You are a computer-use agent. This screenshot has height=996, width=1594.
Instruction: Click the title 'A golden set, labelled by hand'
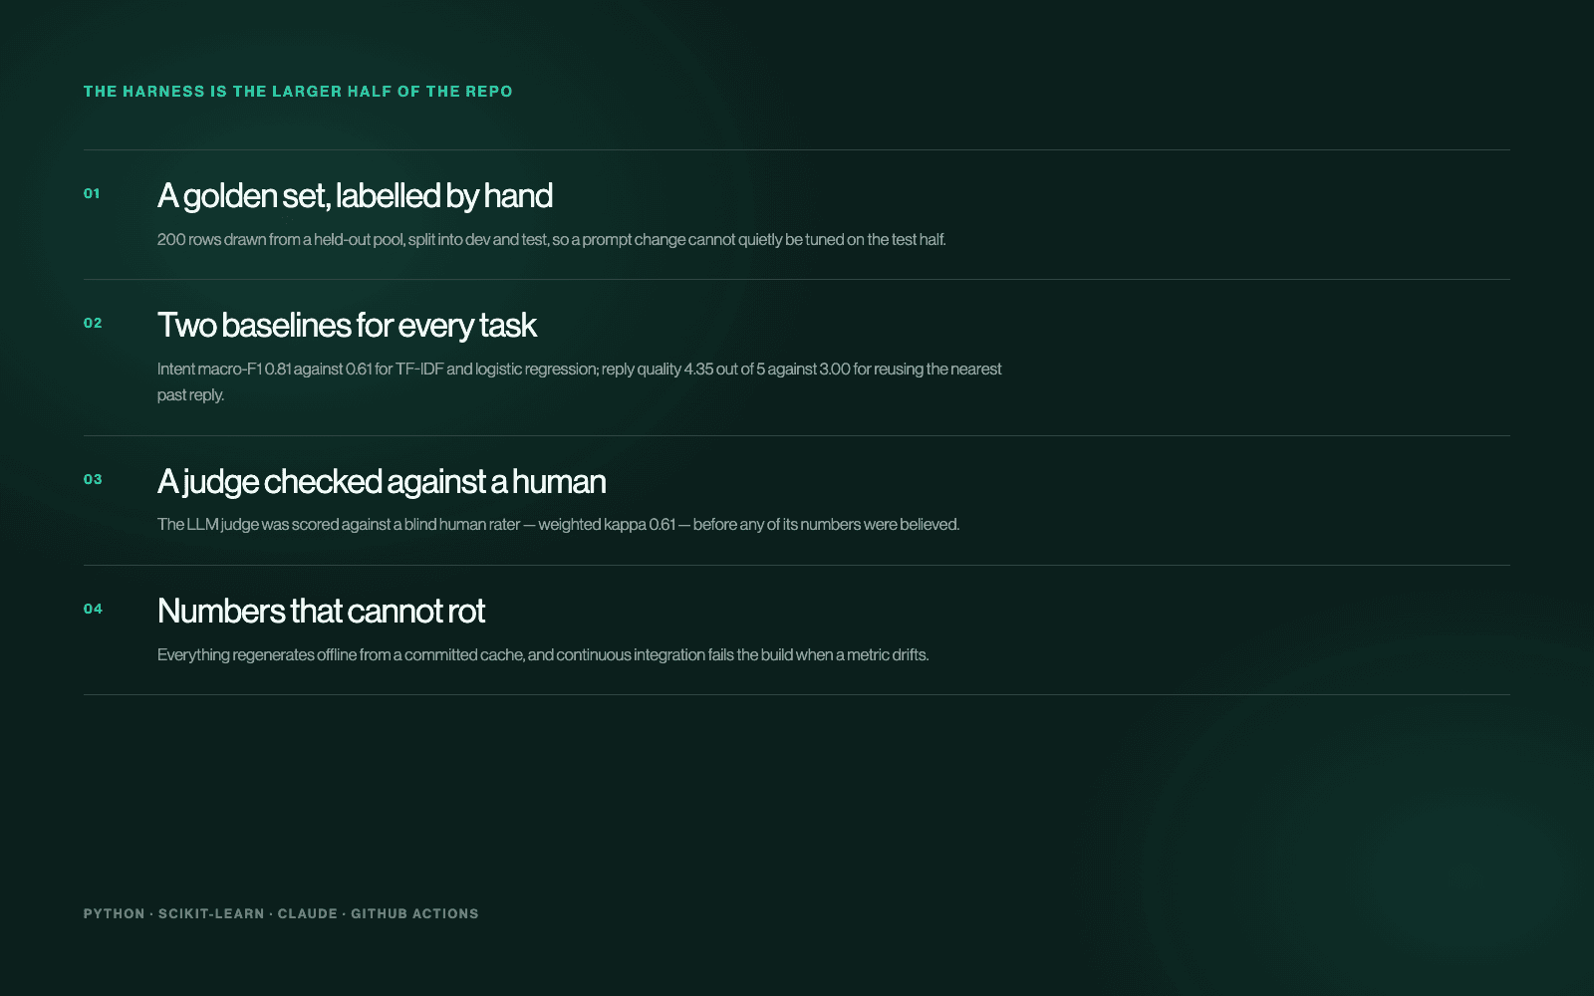click(355, 196)
